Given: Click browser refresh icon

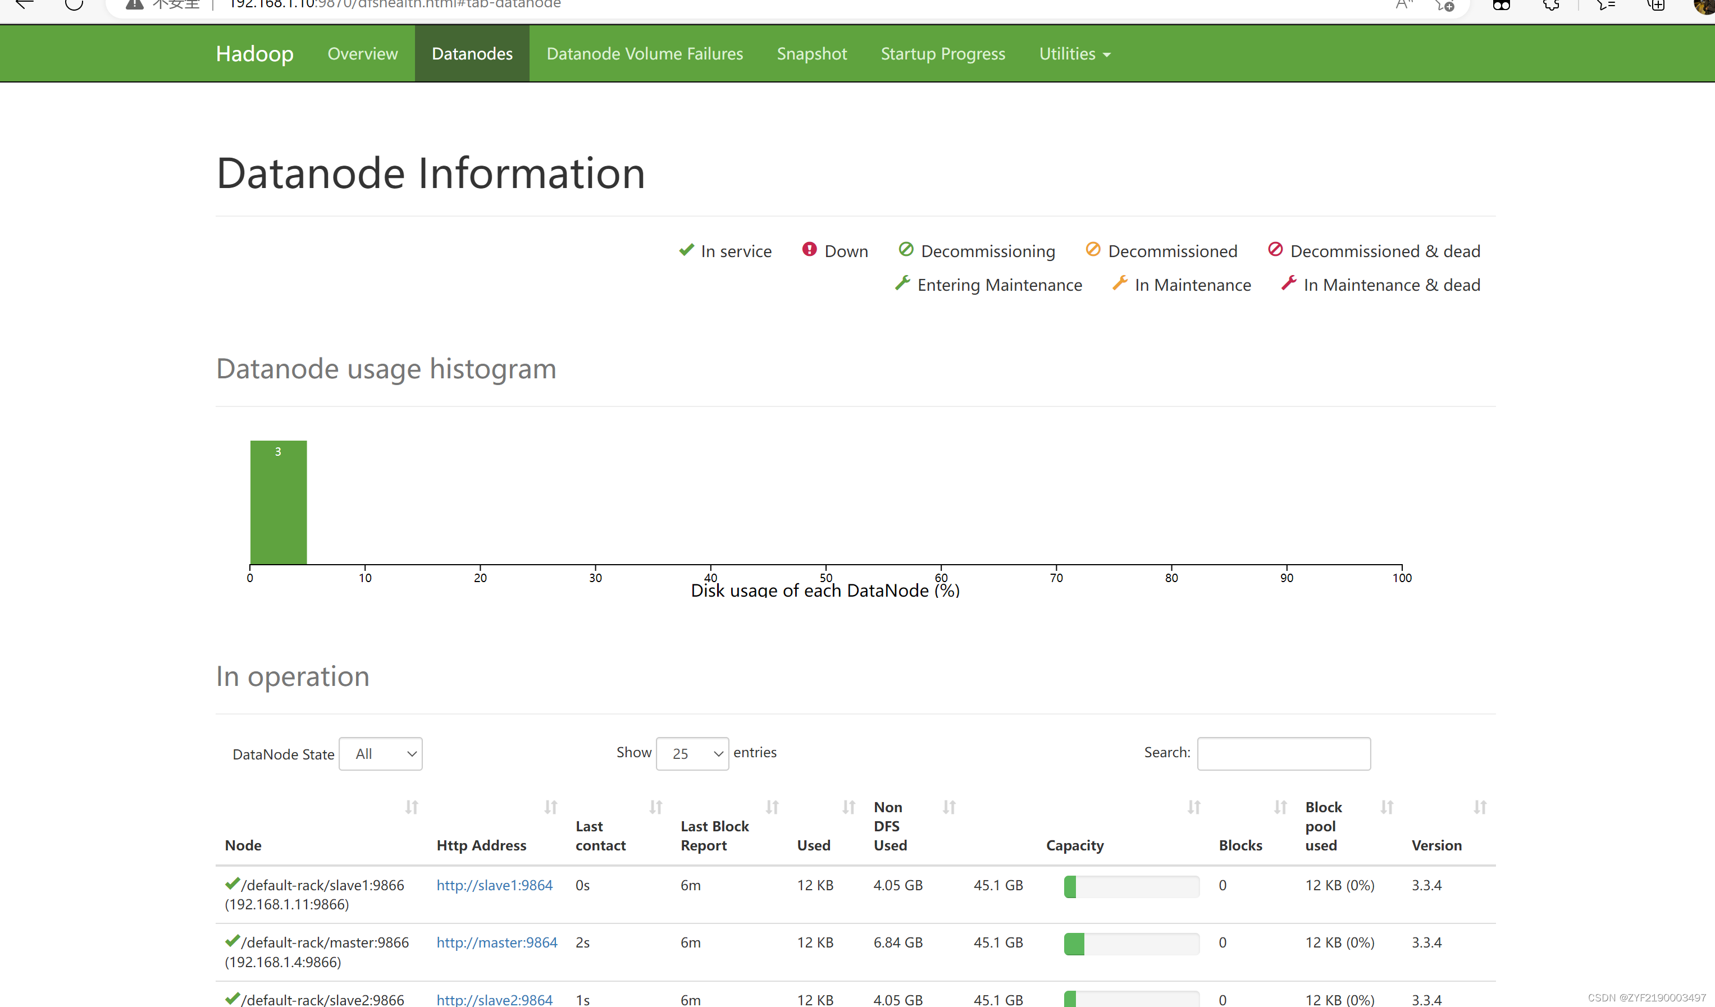Looking at the screenshot, I should coord(74,6).
